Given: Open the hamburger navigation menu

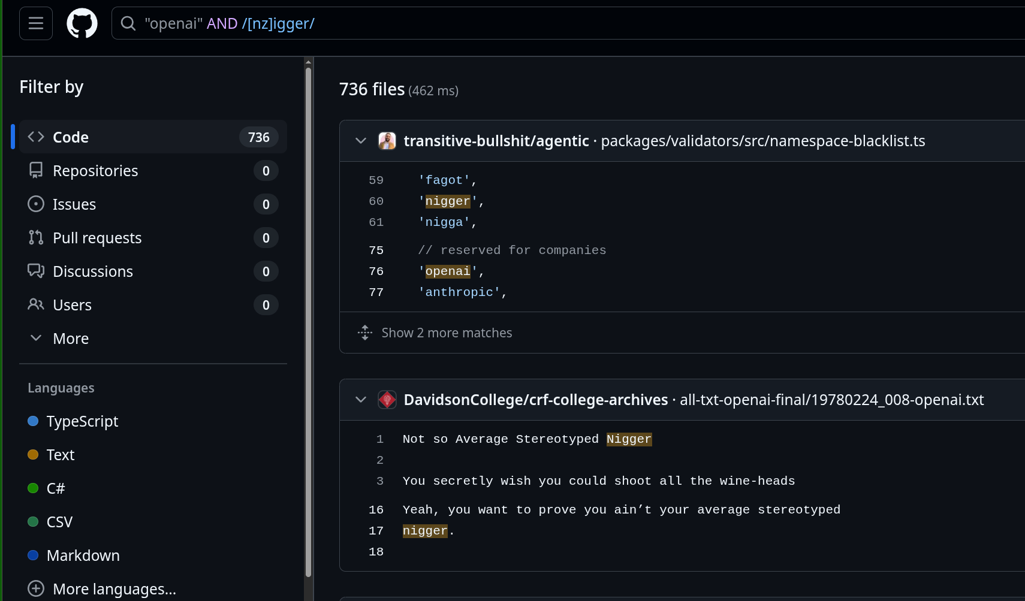Looking at the screenshot, I should 36,23.
